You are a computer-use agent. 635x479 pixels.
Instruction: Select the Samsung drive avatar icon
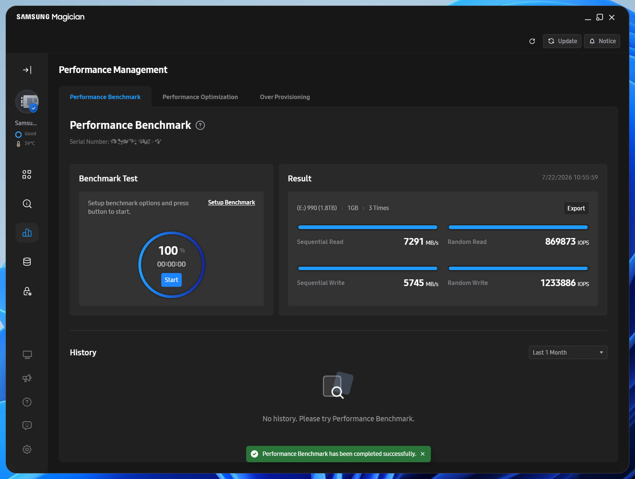coord(27,101)
